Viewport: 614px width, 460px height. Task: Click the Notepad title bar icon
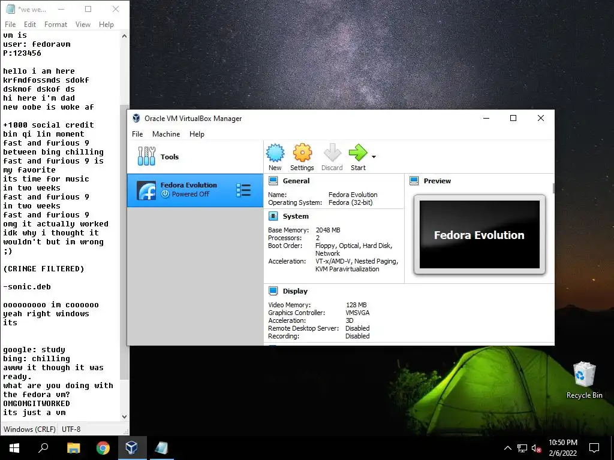click(x=11, y=9)
